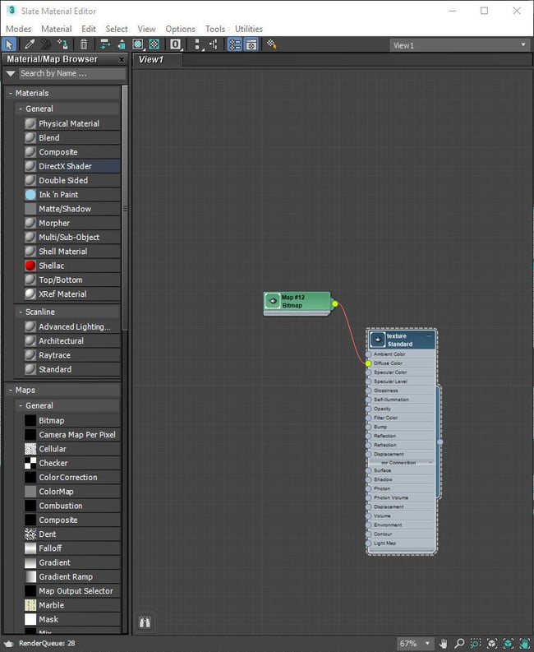
Task: Collapse the Scanline group
Action: point(21,312)
